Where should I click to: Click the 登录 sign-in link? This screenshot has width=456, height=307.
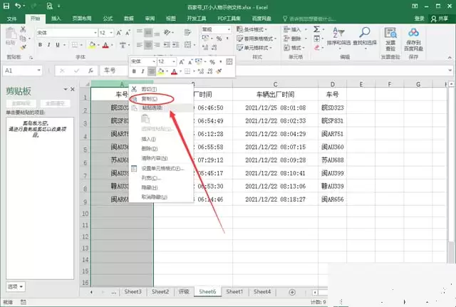tap(419, 19)
